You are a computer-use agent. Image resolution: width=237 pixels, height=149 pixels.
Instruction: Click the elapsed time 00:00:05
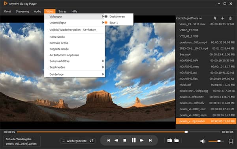pos(9,132)
